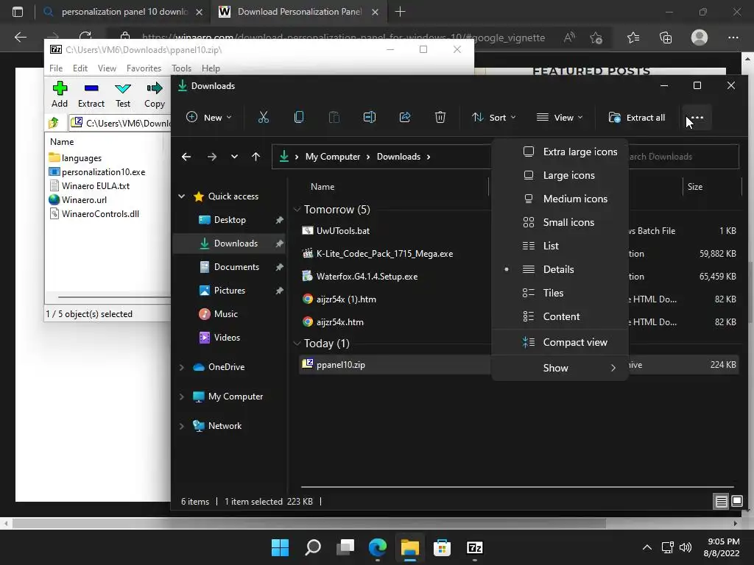Collapse Quick access tree node
The height and width of the screenshot is (565, 754).
click(x=182, y=196)
